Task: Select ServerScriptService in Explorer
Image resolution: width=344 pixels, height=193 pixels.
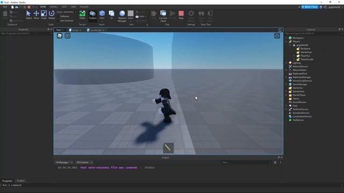Action: (x=302, y=81)
